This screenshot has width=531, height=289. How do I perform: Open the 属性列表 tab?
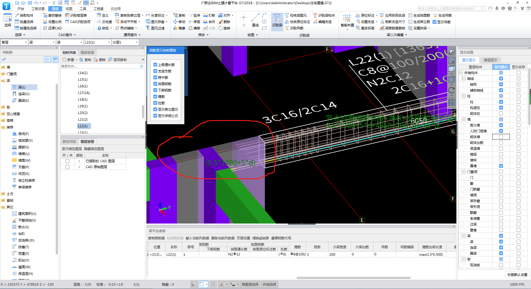point(69,141)
